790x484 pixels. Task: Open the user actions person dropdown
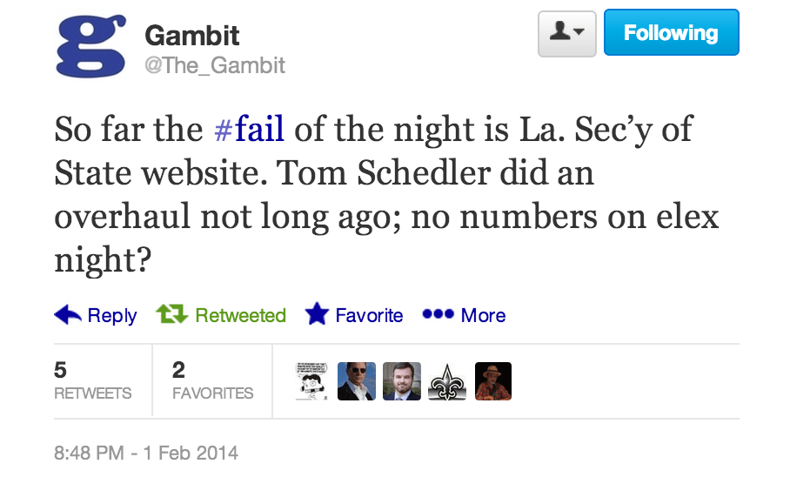tap(566, 33)
